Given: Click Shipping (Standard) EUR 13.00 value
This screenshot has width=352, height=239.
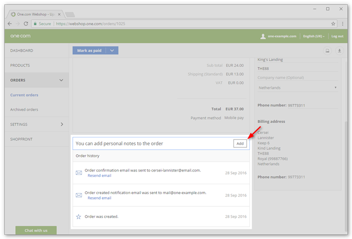Looking at the screenshot, I should [235, 74].
